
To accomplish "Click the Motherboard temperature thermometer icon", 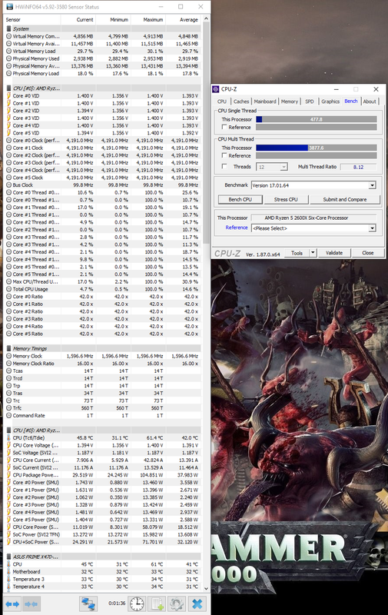I will pos(9,571).
